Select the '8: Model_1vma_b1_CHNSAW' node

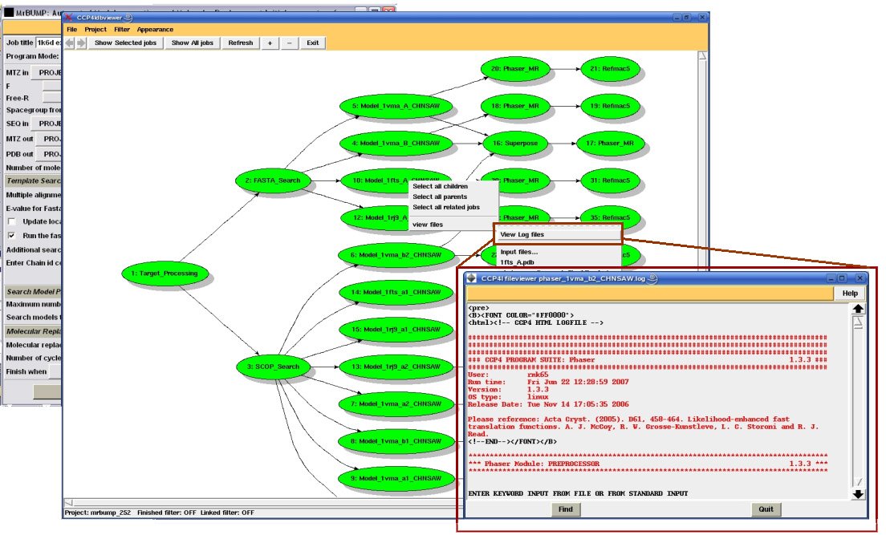pos(396,441)
